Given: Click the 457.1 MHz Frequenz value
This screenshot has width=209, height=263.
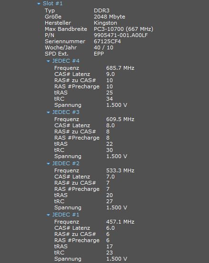Looking at the screenshot, I should [x=120, y=222].
